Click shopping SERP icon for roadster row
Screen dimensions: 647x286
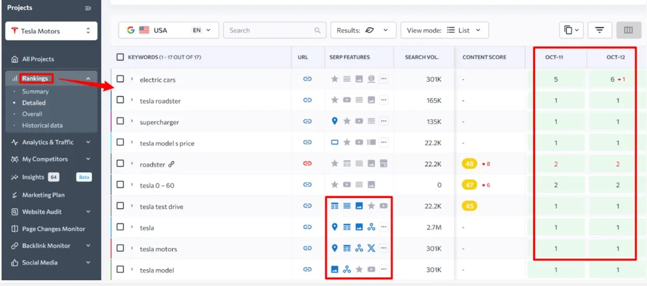pos(384,164)
